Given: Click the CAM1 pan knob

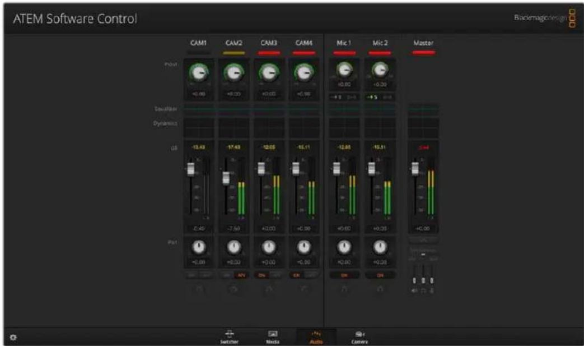Looking at the screenshot, I should (199, 247).
